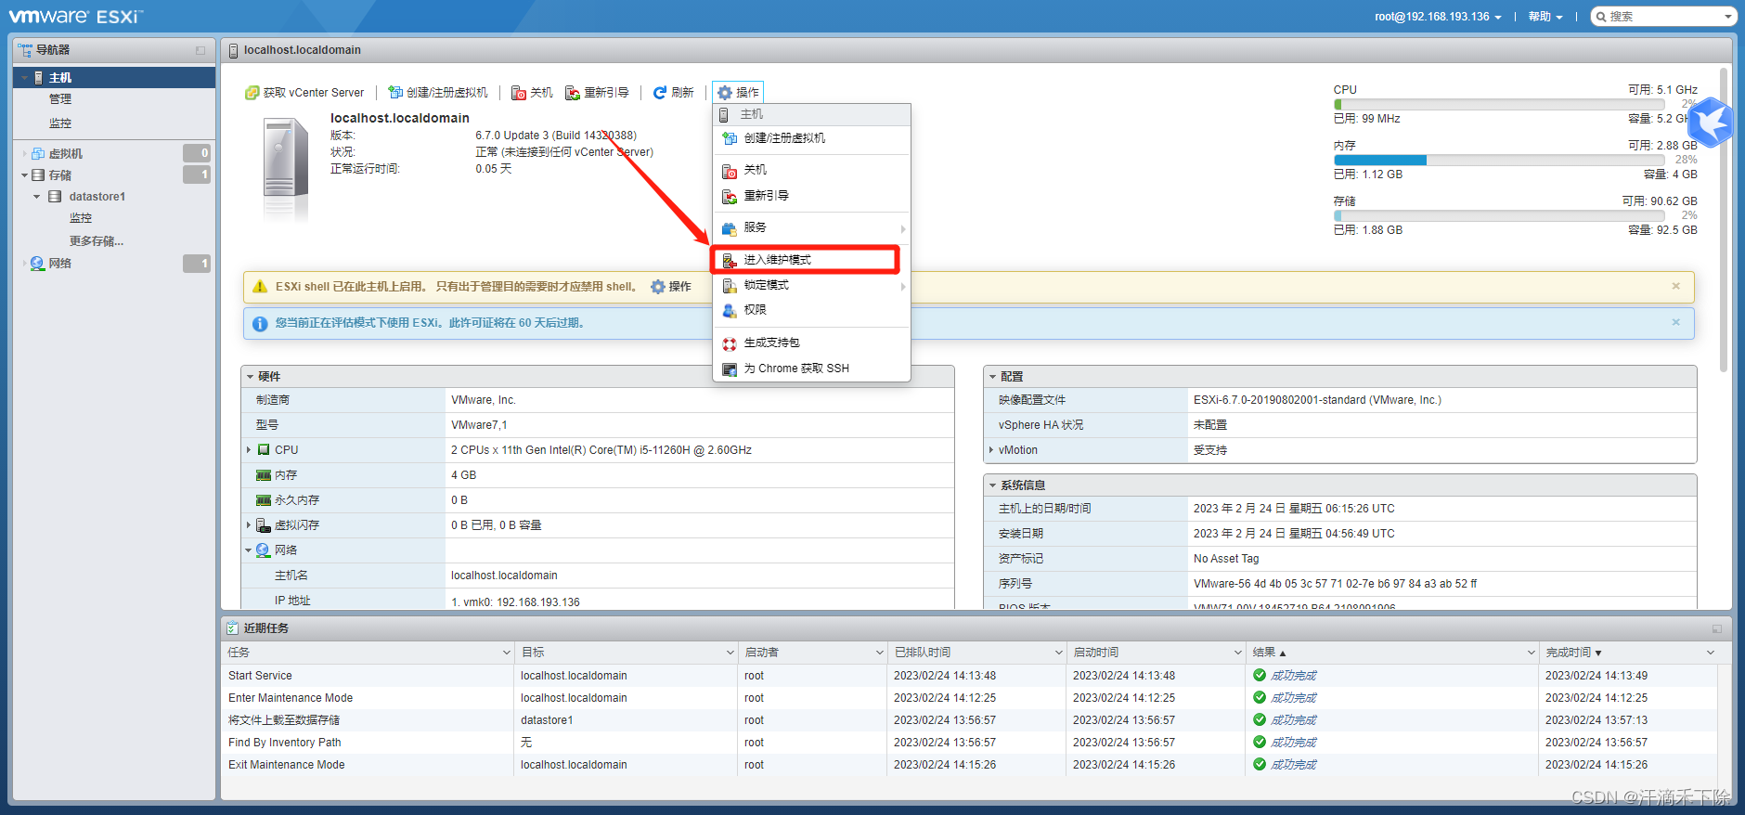Collapse the 系统信息 panel
Viewport: 1745px width, 815px height.
pos(992,485)
